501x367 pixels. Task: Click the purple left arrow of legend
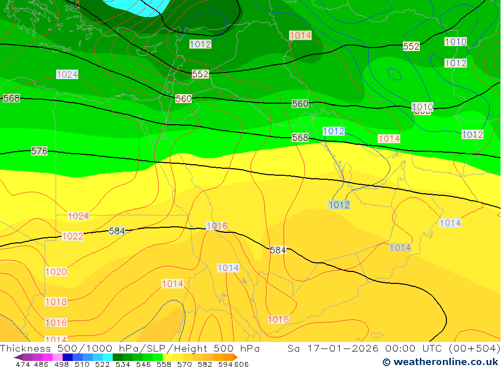click(x=18, y=357)
